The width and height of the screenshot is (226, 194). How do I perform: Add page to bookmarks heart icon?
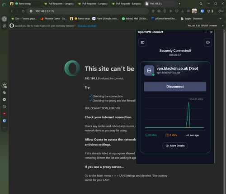(x=177, y=11)
